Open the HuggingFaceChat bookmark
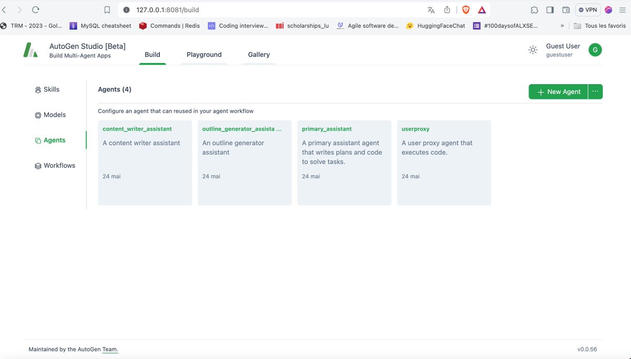631x359 pixels. [x=435, y=25]
